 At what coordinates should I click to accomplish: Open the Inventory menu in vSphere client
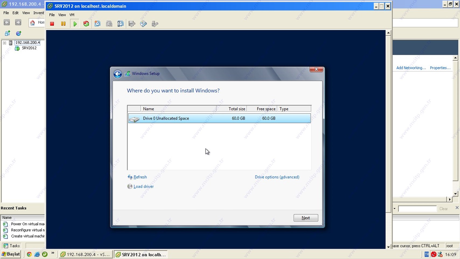39,13
